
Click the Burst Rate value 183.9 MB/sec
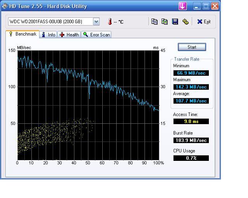click(x=191, y=140)
